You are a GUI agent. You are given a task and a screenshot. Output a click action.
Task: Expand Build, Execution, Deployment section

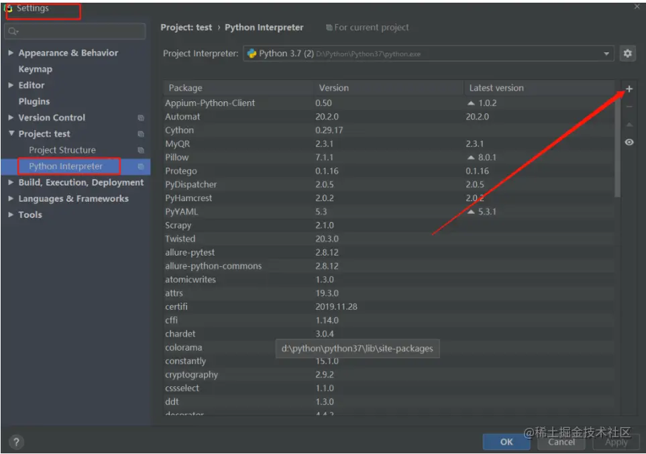pyautogui.click(x=11, y=182)
